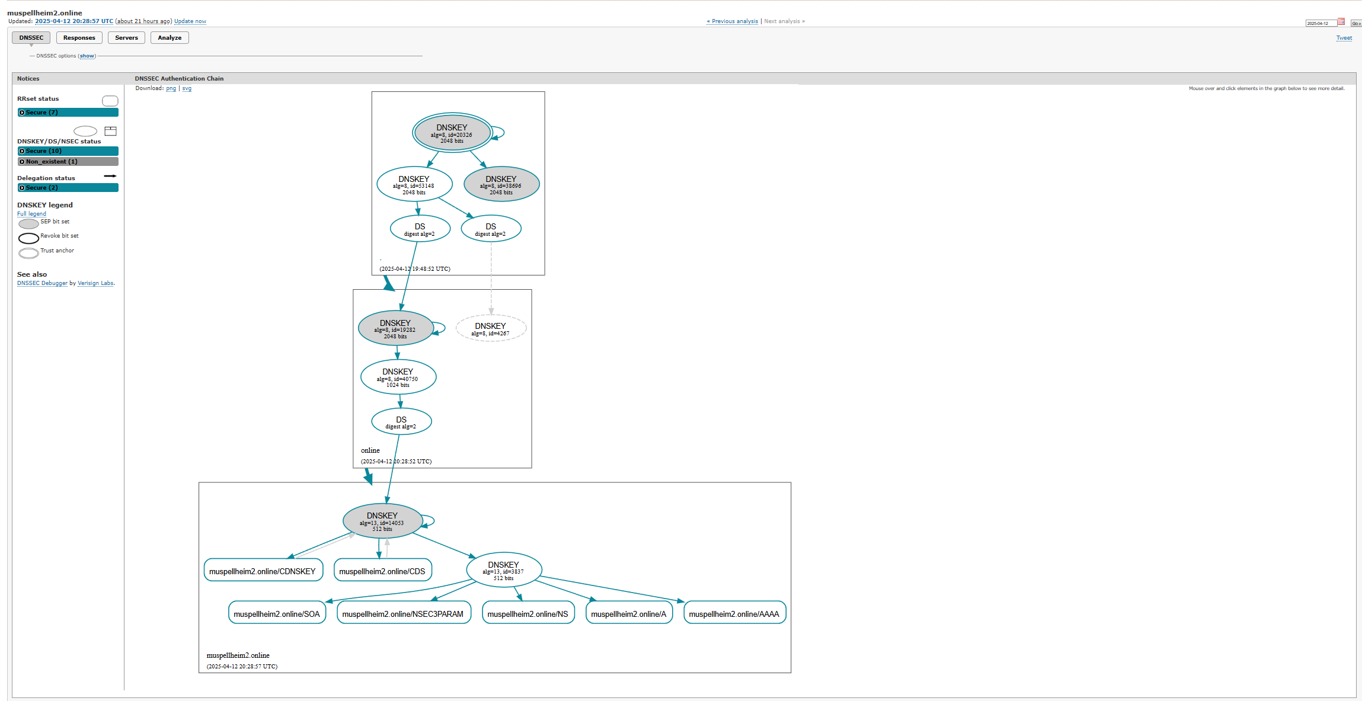The image size is (1362, 701).
Task: Expand the RRset status Secure (7) list
Action: [x=68, y=113]
